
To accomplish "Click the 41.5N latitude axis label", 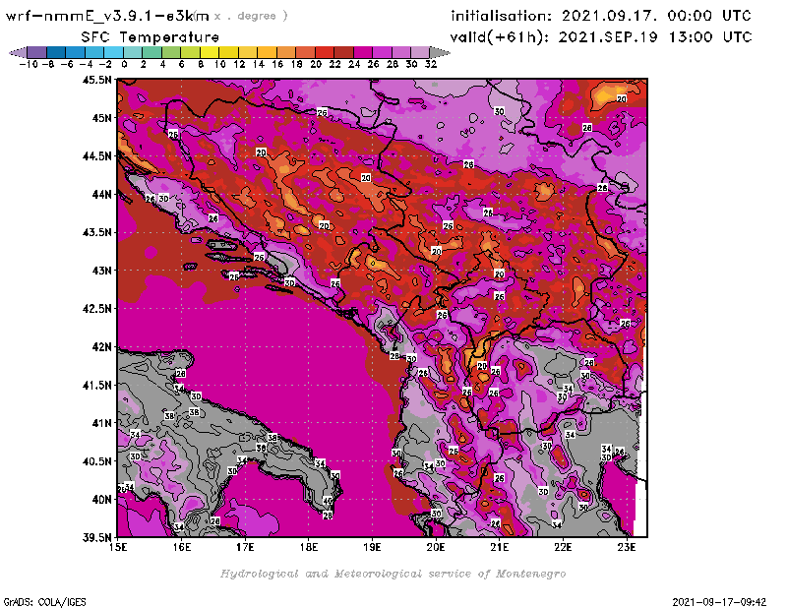I will (x=96, y=385).
